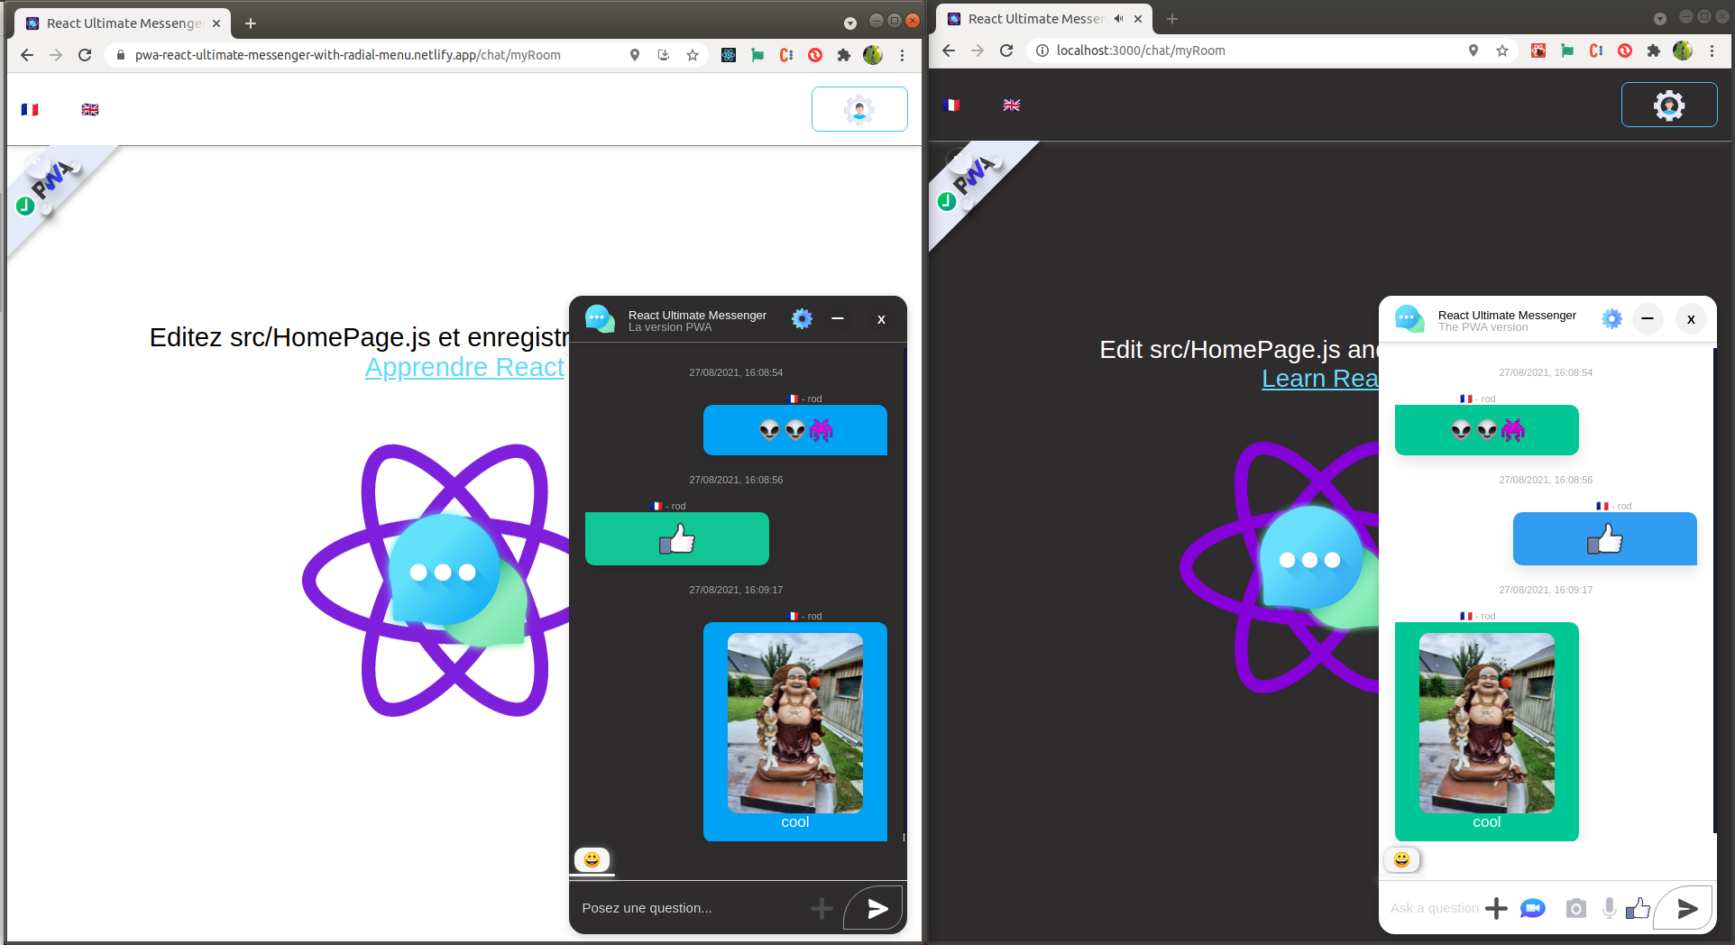
Task: Select the localhost React Ultimate Messenger tab
Action: (1033, 19)
